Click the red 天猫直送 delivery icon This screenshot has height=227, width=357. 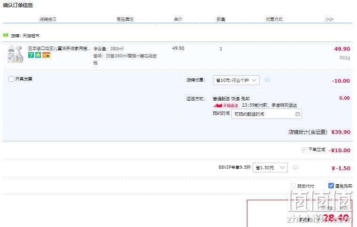[x=226, y=106]
